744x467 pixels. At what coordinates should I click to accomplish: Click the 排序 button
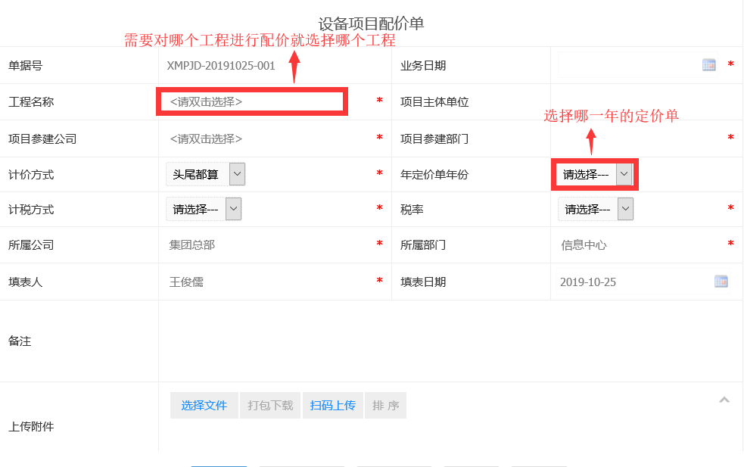pyautogui.click(x=386, y=405)
